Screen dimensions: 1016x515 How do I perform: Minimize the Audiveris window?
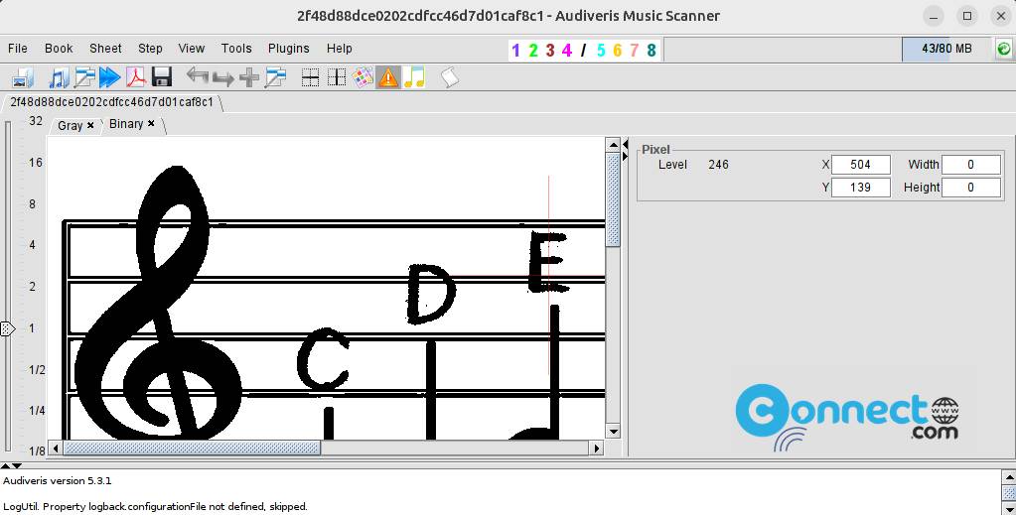coord(934,16)
